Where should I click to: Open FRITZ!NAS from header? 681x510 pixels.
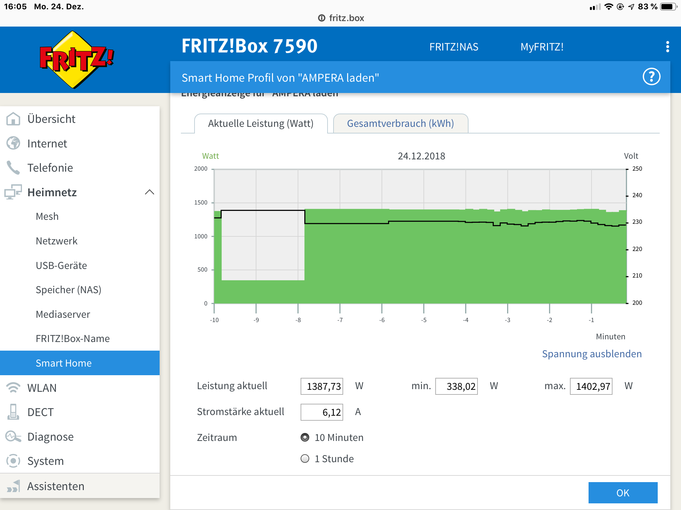click(454, 47)
